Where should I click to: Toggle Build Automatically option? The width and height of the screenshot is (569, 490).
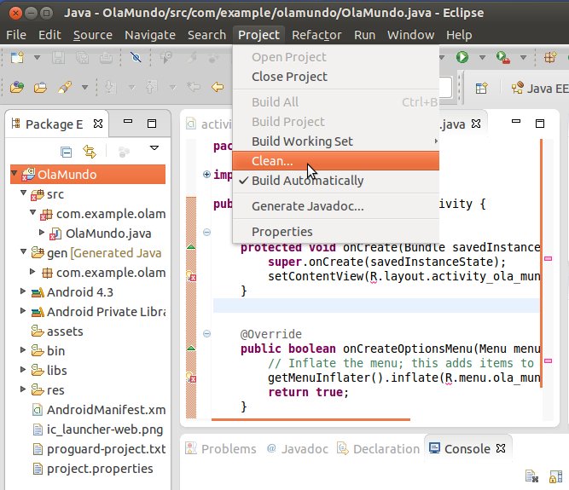pyautogui.click(x=335, y=181)
